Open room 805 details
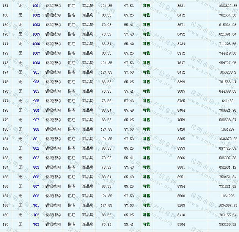This screenshot has height=232, width=239. (36, 167)
